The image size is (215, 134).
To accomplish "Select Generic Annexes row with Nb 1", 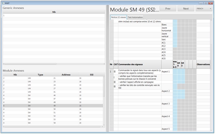I will pos(54,16).
